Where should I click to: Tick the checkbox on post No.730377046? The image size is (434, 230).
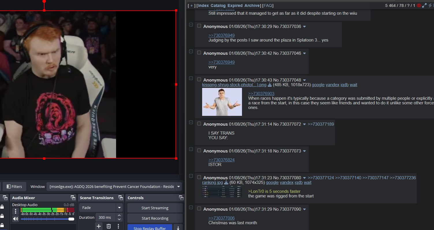point(199,53)
